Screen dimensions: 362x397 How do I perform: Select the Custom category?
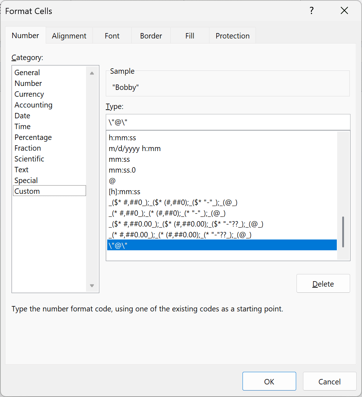pos(49,191)
